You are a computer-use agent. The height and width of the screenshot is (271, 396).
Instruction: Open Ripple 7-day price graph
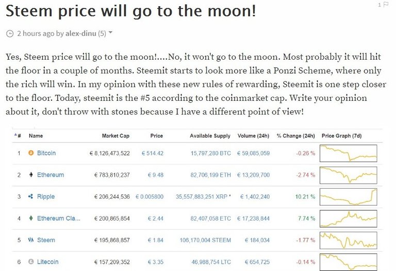click(348, 197)
